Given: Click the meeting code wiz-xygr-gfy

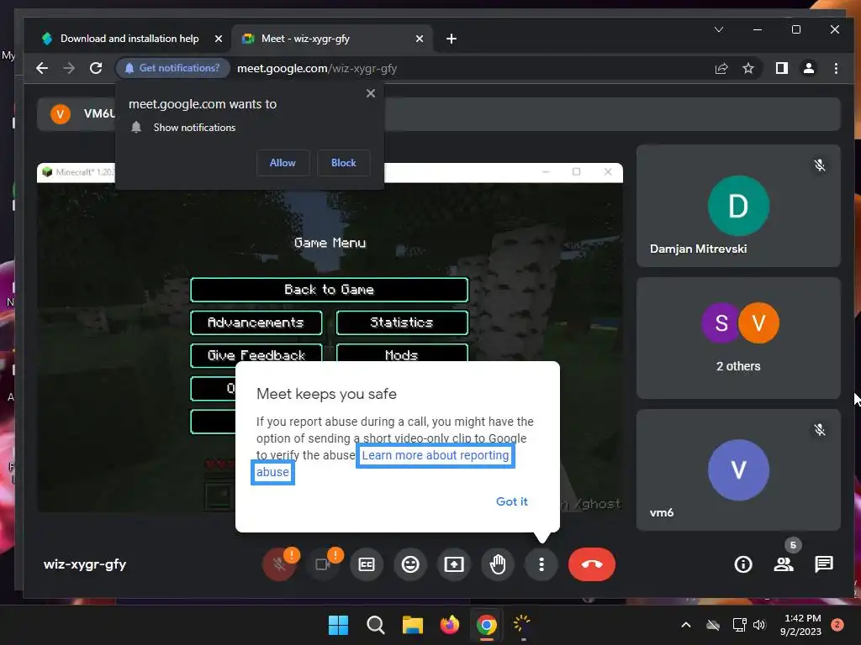Looking at the screenshot, I should pos(85,564).
